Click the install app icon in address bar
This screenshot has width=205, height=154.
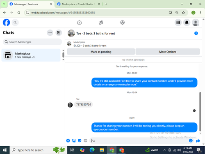170,13
